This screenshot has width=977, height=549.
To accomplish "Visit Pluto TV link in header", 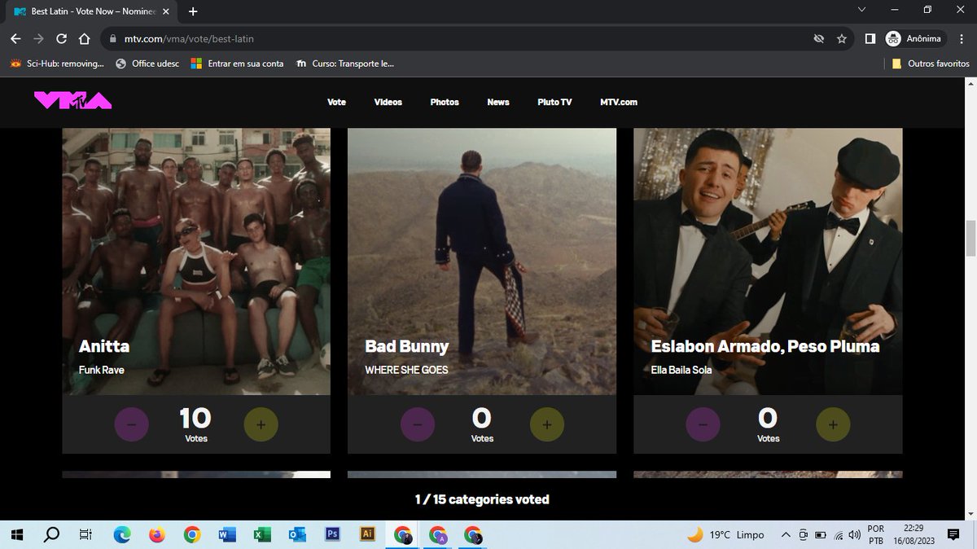I will coord(554,103).
